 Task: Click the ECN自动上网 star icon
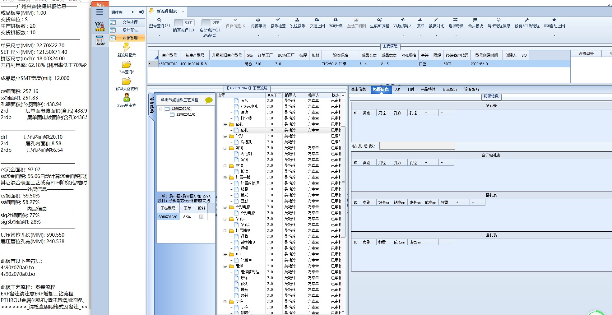554,20
